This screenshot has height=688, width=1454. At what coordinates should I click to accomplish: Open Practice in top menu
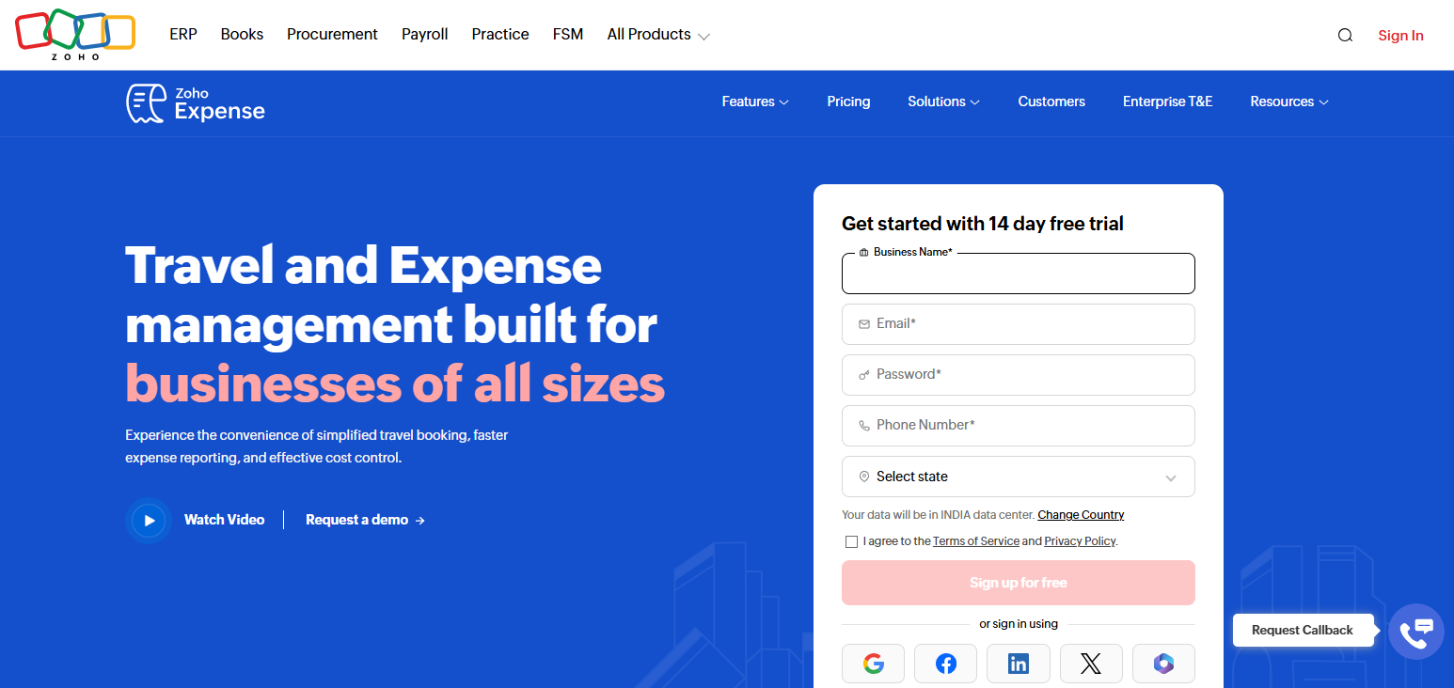click(500, 34)
